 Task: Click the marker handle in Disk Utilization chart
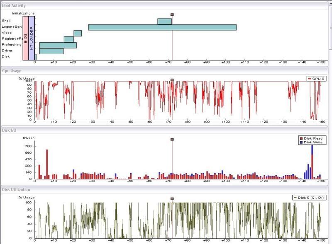(172, 199)
